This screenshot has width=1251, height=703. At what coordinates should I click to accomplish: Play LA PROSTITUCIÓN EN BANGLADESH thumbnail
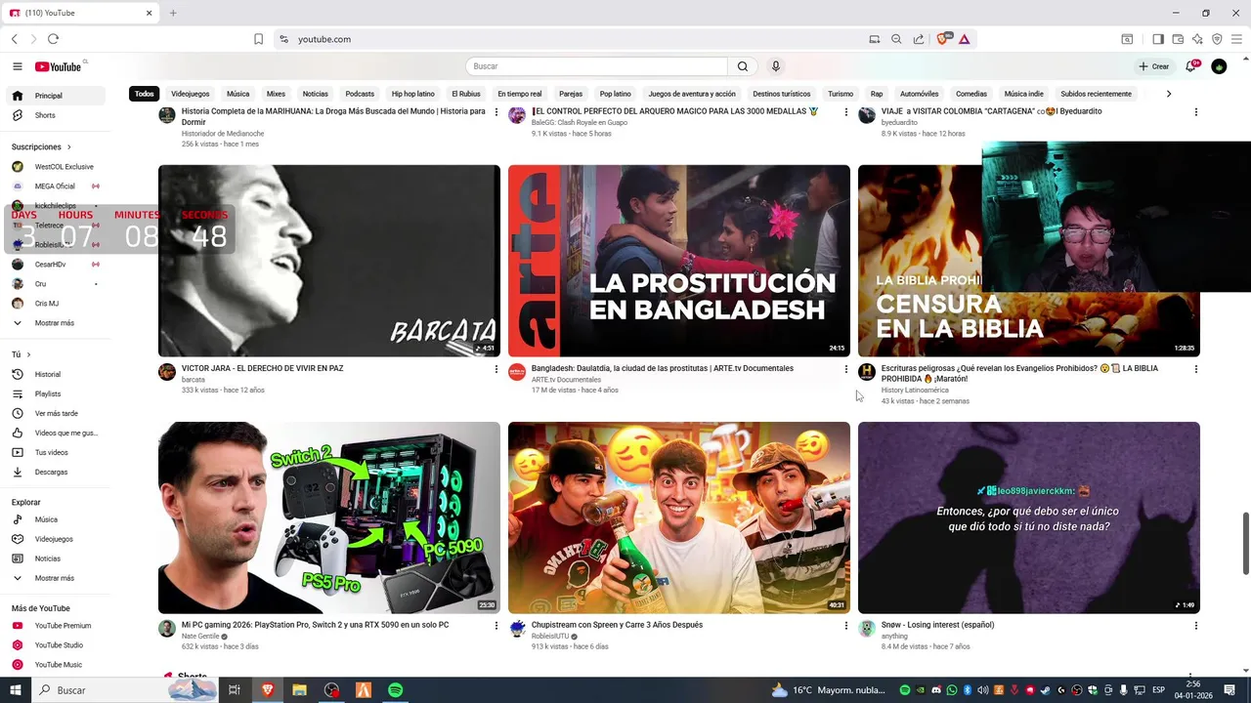[x=679, y=261]
